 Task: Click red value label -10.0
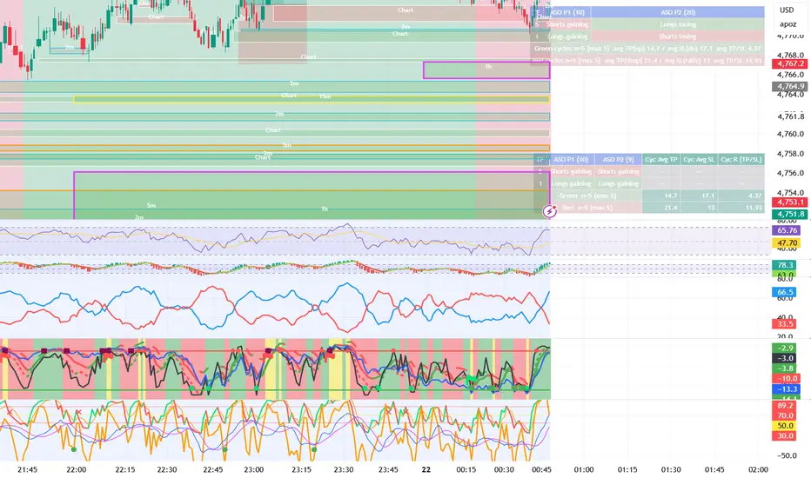[785, 379]
